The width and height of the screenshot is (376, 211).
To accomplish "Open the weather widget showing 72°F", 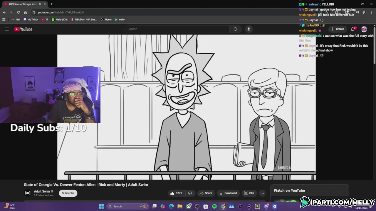I will (x=9, y=206).
